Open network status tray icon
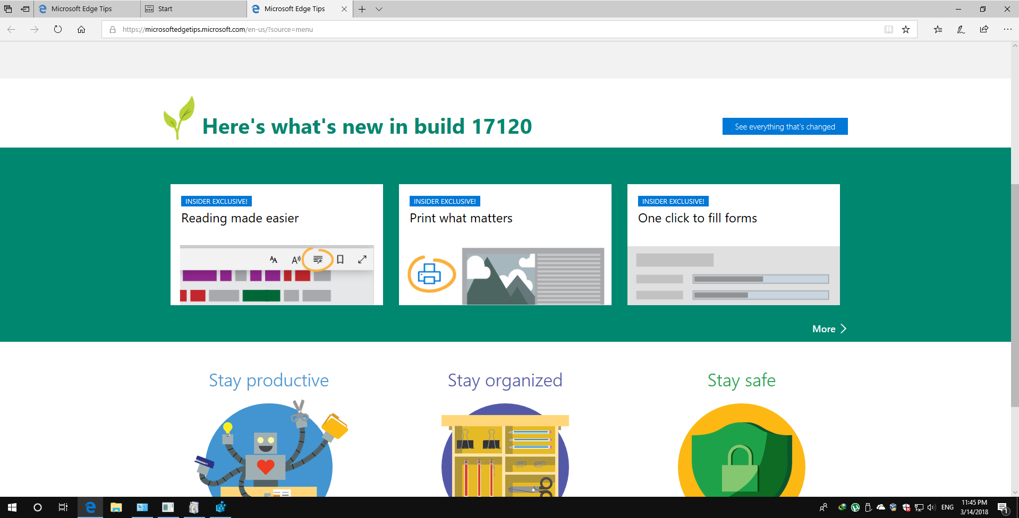Screen dimensions: 1019x518 point(919,507)
